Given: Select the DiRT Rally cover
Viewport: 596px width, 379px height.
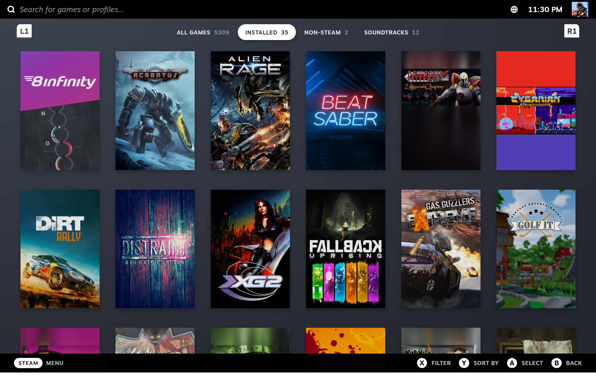Looking at the screenshot, I should pyautogui.click(x=60, y=249).
